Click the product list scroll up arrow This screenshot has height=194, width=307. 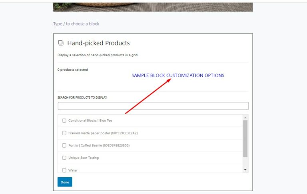245,117
